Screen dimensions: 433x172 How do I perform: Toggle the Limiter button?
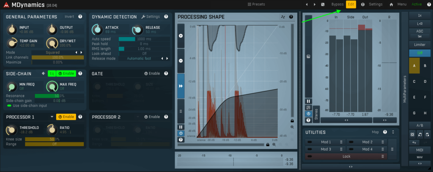click(420, 45)
